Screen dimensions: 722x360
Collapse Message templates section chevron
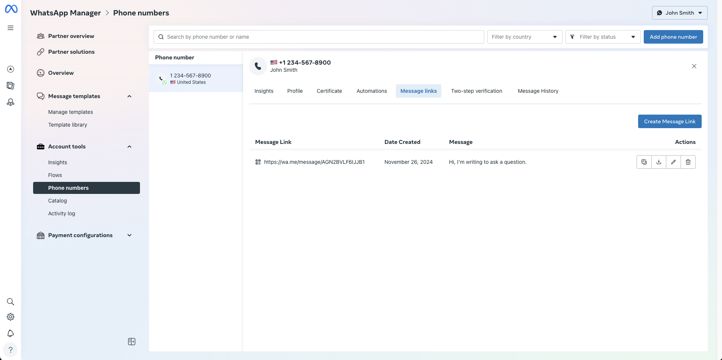129,96
